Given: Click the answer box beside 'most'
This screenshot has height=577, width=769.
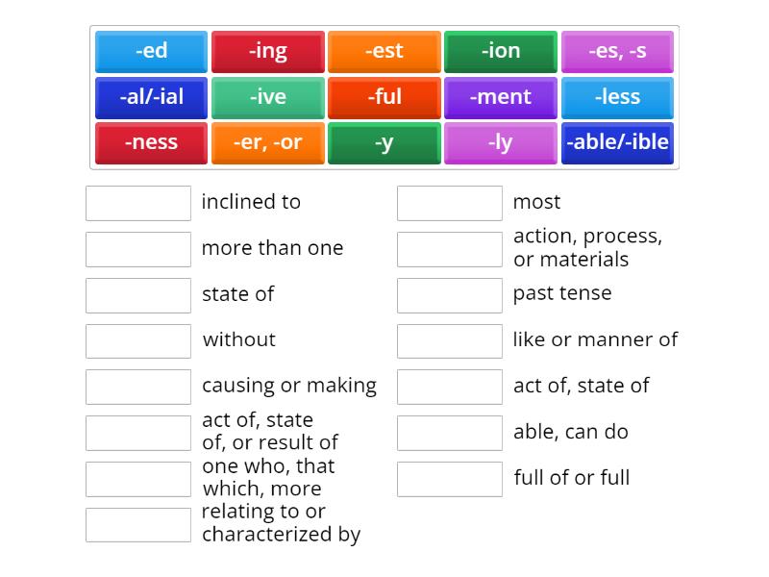Looking at the screenshot, I should [450, 203].
